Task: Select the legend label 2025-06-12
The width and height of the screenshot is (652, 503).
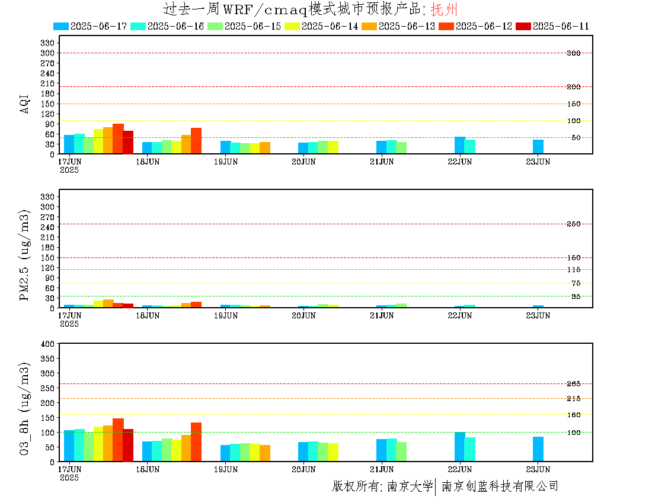Action: [x=484, y=26]
